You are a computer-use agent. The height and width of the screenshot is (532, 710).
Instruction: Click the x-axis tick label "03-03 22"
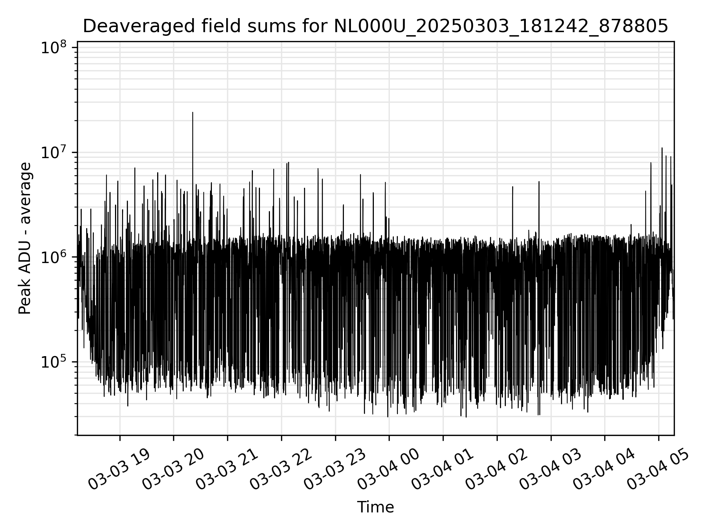[x=281, y=470]
